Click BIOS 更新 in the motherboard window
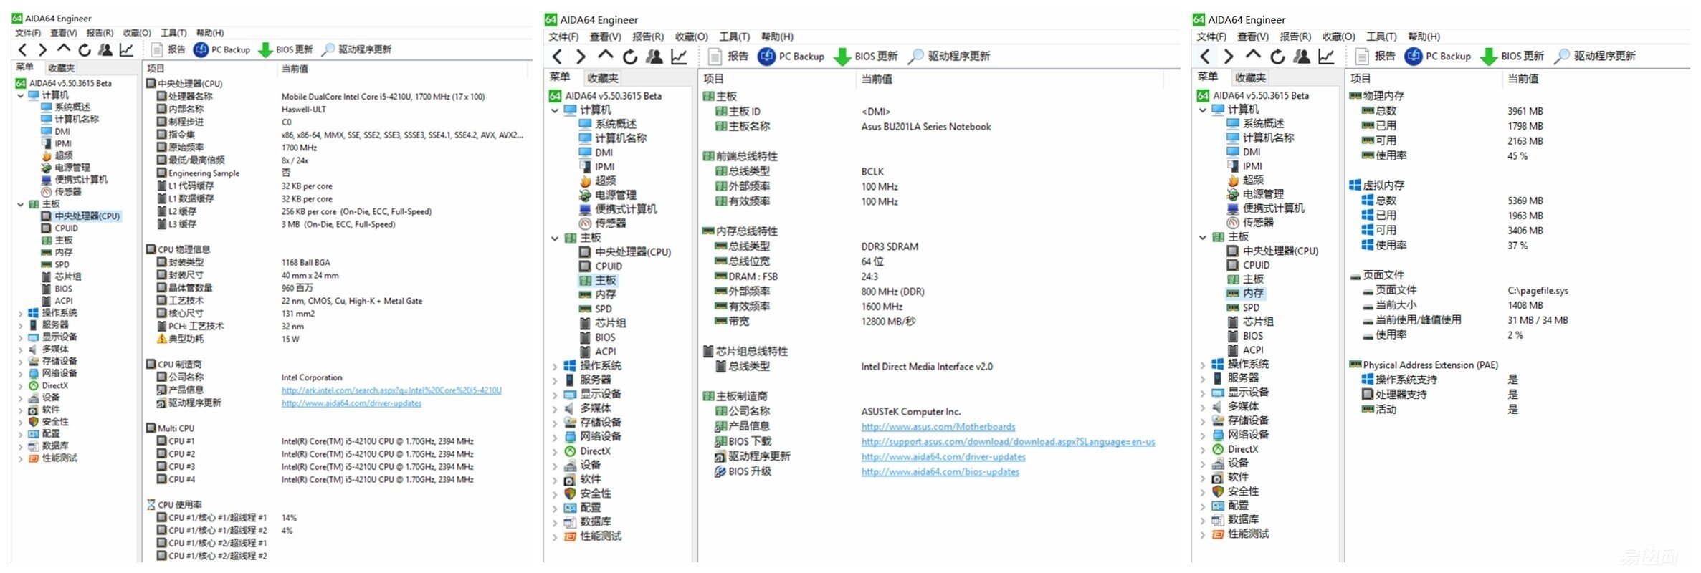 866,57
